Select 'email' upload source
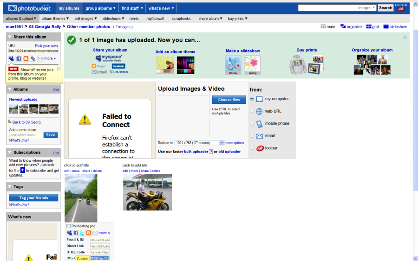This screenshot has width=418, height=261. pos(252,136)
